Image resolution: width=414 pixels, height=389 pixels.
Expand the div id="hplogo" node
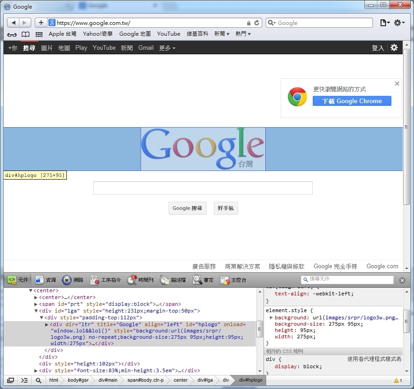click(47, 324)
